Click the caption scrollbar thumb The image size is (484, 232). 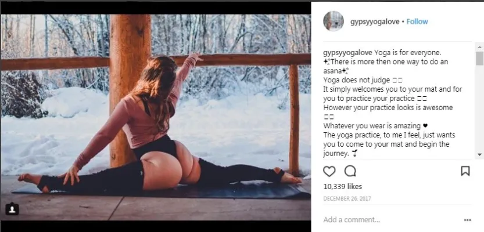tap(479, 58)
